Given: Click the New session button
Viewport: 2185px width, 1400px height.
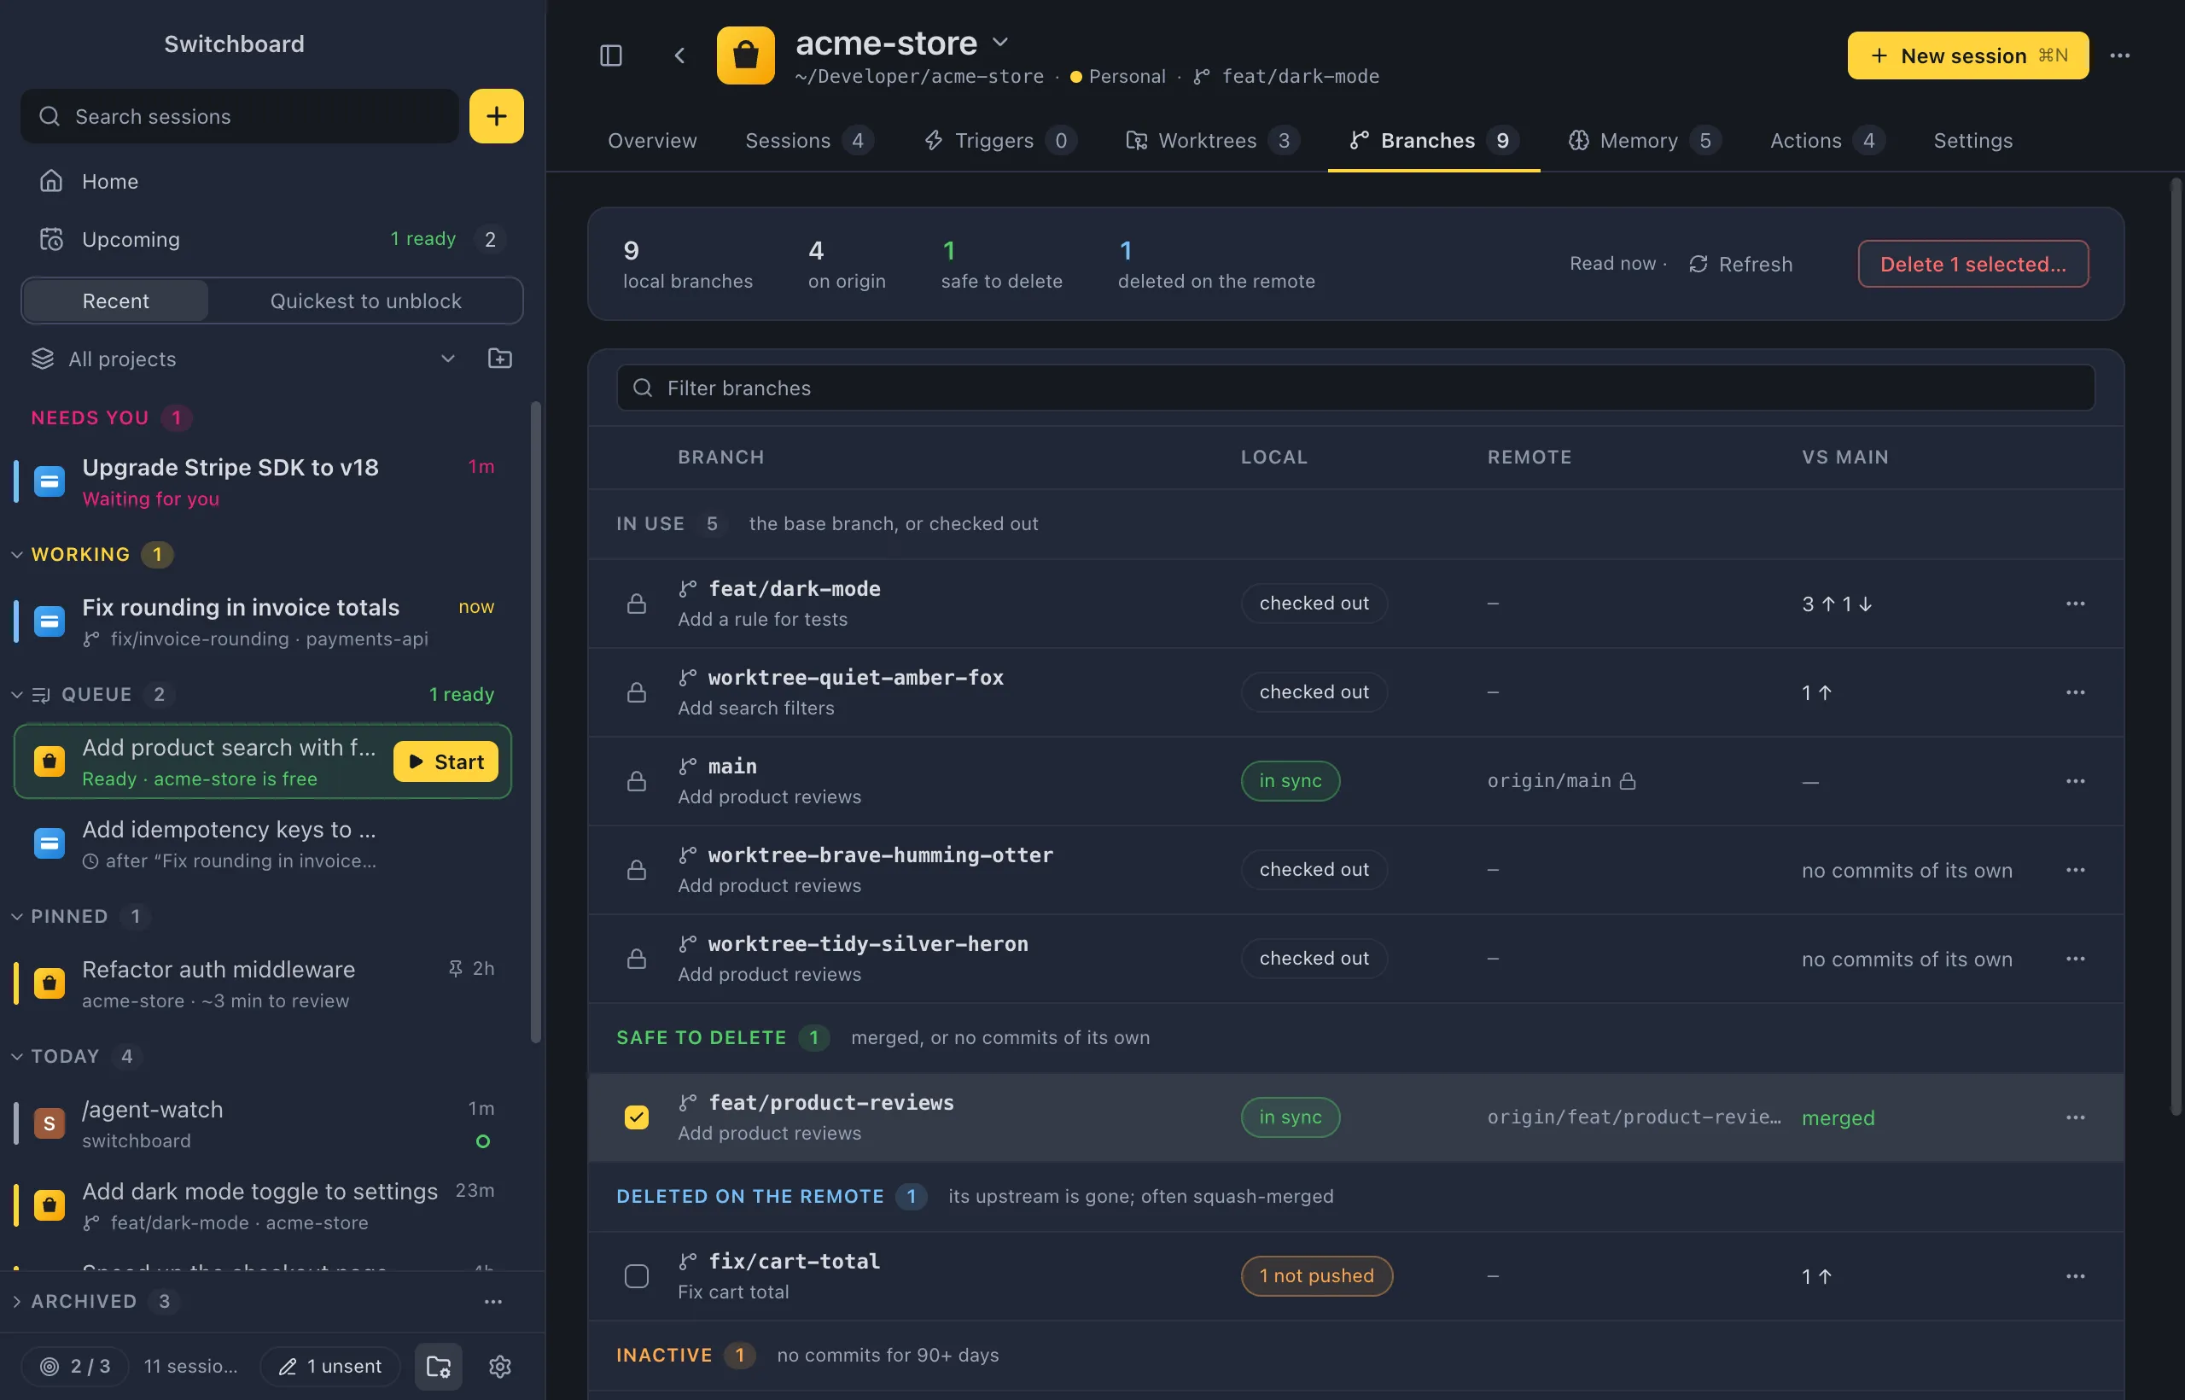Looking at the screenshot, I should point(1967,55).
